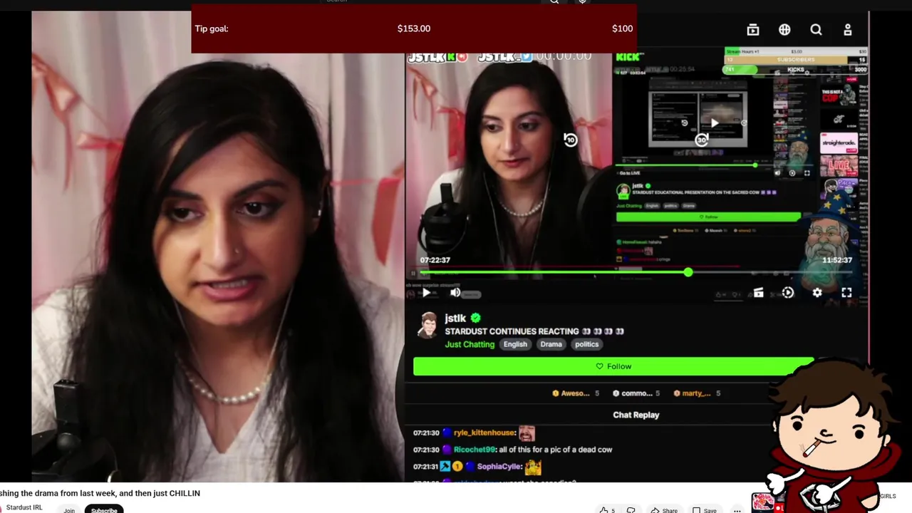This screenshot has height=513, width=912.
Task: Click the SUBSCRIBERS goal bar
Action: (x=795, y=60)
